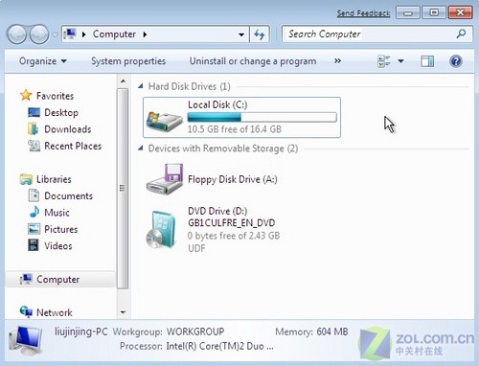The width and height of the screenshot is (479, 366).
Task: Click the Pictures library icon
Action: pyautogui.click(x=34, y=229)
